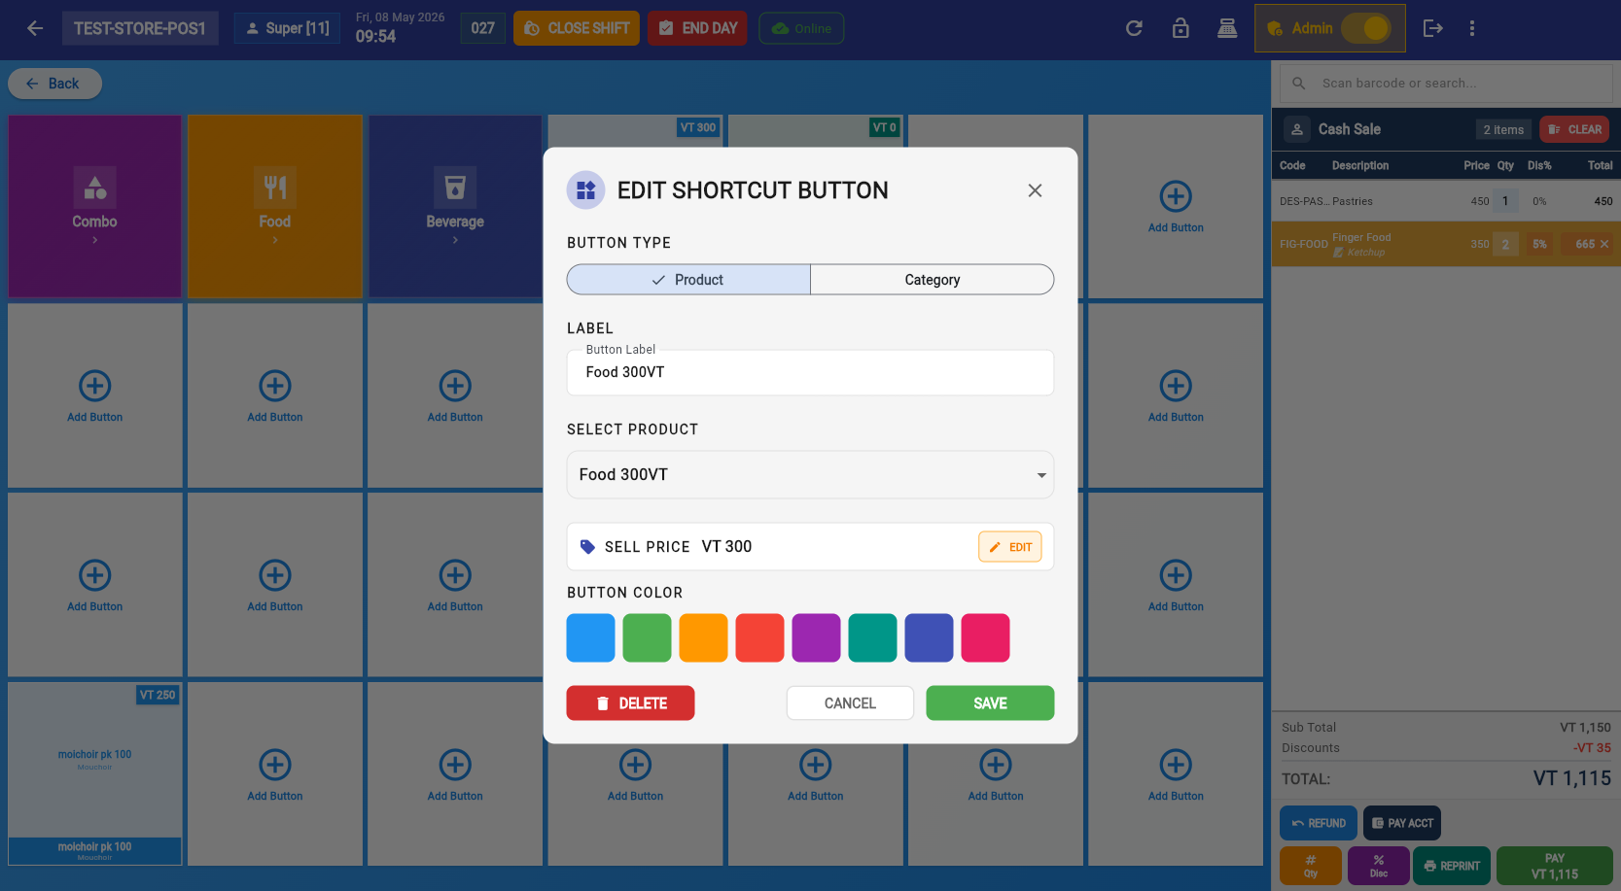1621x891 pixels.
Task: Click the TEST-STORE-POS1 store label
Action: 140,28
